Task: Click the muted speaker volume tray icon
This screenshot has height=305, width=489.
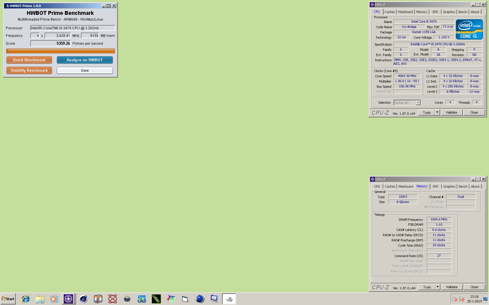Action: 455,299
